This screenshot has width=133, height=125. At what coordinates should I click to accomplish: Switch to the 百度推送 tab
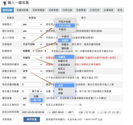click(81, 10)
